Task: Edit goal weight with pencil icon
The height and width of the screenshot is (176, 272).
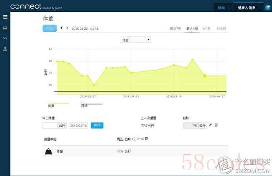Action: pyautogui.click(x=210, y=125)
